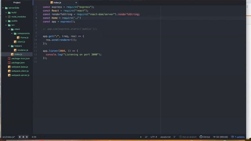Click the webpack.client.js file icon

click(x=9, y=71)
